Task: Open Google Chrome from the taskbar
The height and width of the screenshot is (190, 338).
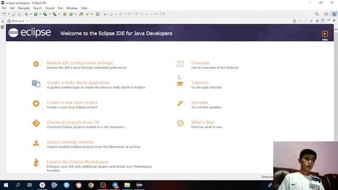Action: (91, 185)
